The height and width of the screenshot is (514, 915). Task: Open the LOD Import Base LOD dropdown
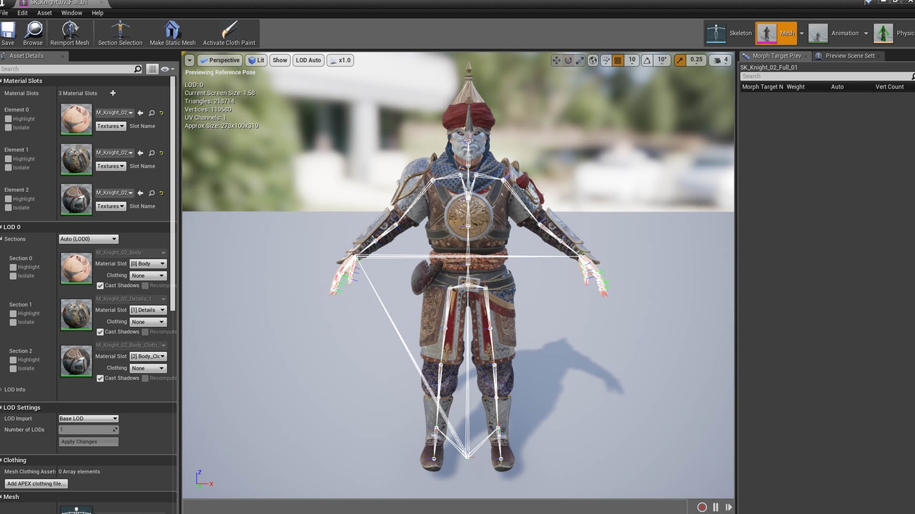(x=89, y=418)
